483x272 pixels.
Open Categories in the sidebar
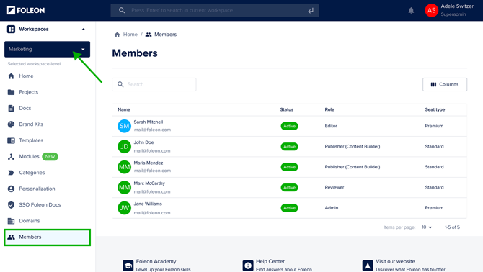(32, 173)
